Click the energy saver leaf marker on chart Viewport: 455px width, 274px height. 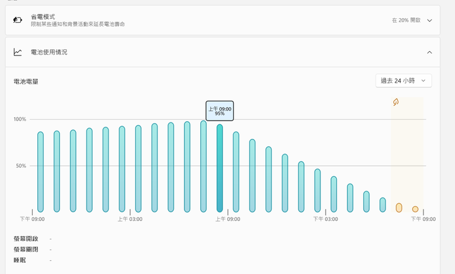pos(396,102)
